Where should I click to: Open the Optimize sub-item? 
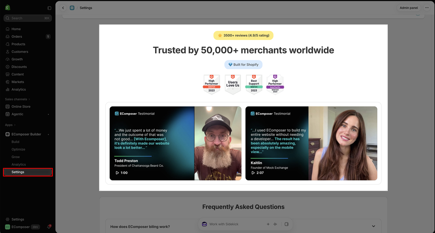tap(18, 149)
